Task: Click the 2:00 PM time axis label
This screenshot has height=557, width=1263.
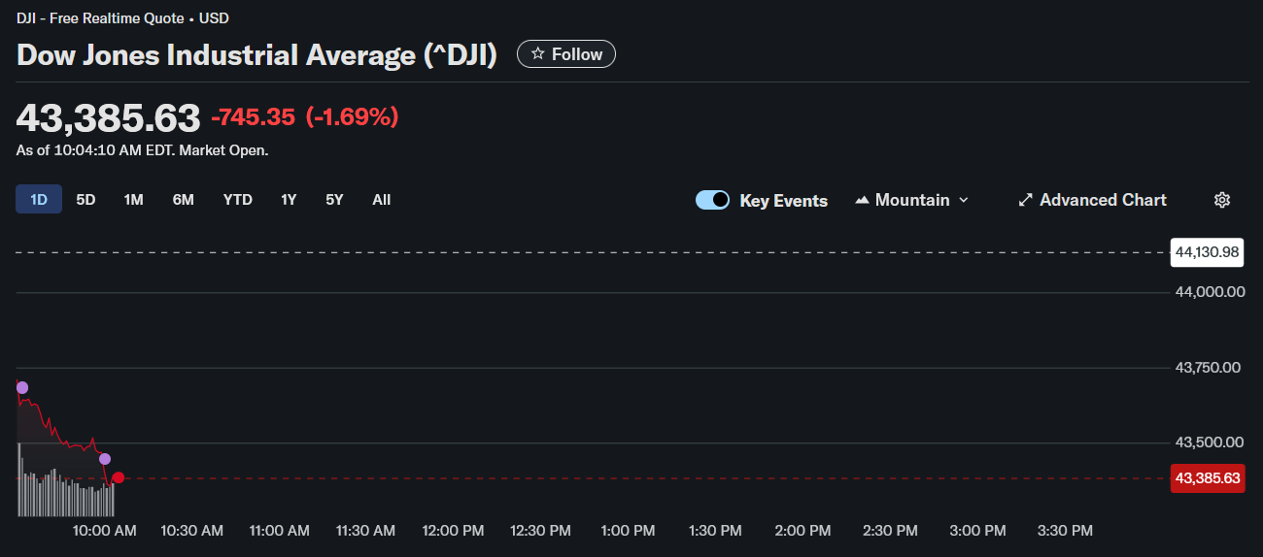Action: [x=802, y=531]
